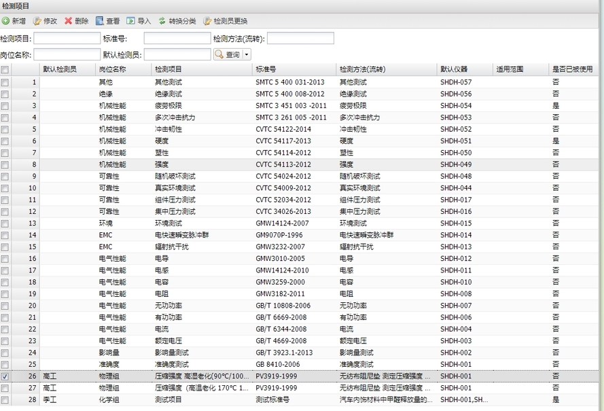Click the 转换分类 convert category icon
604x411 pixels.
click(x=162, y=21)
